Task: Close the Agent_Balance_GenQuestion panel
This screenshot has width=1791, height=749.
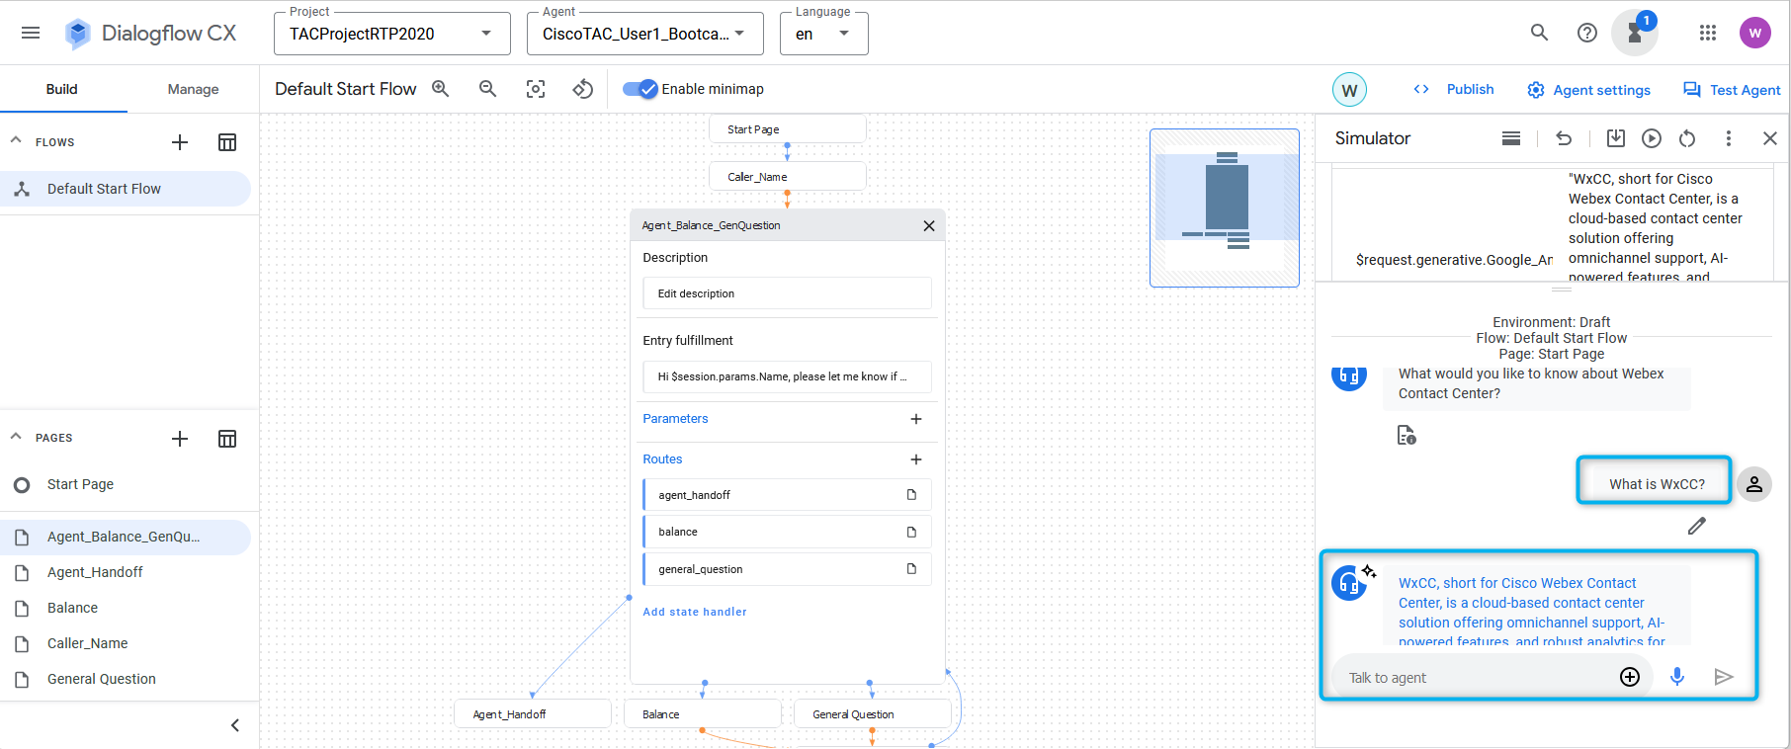Action: 929,225
